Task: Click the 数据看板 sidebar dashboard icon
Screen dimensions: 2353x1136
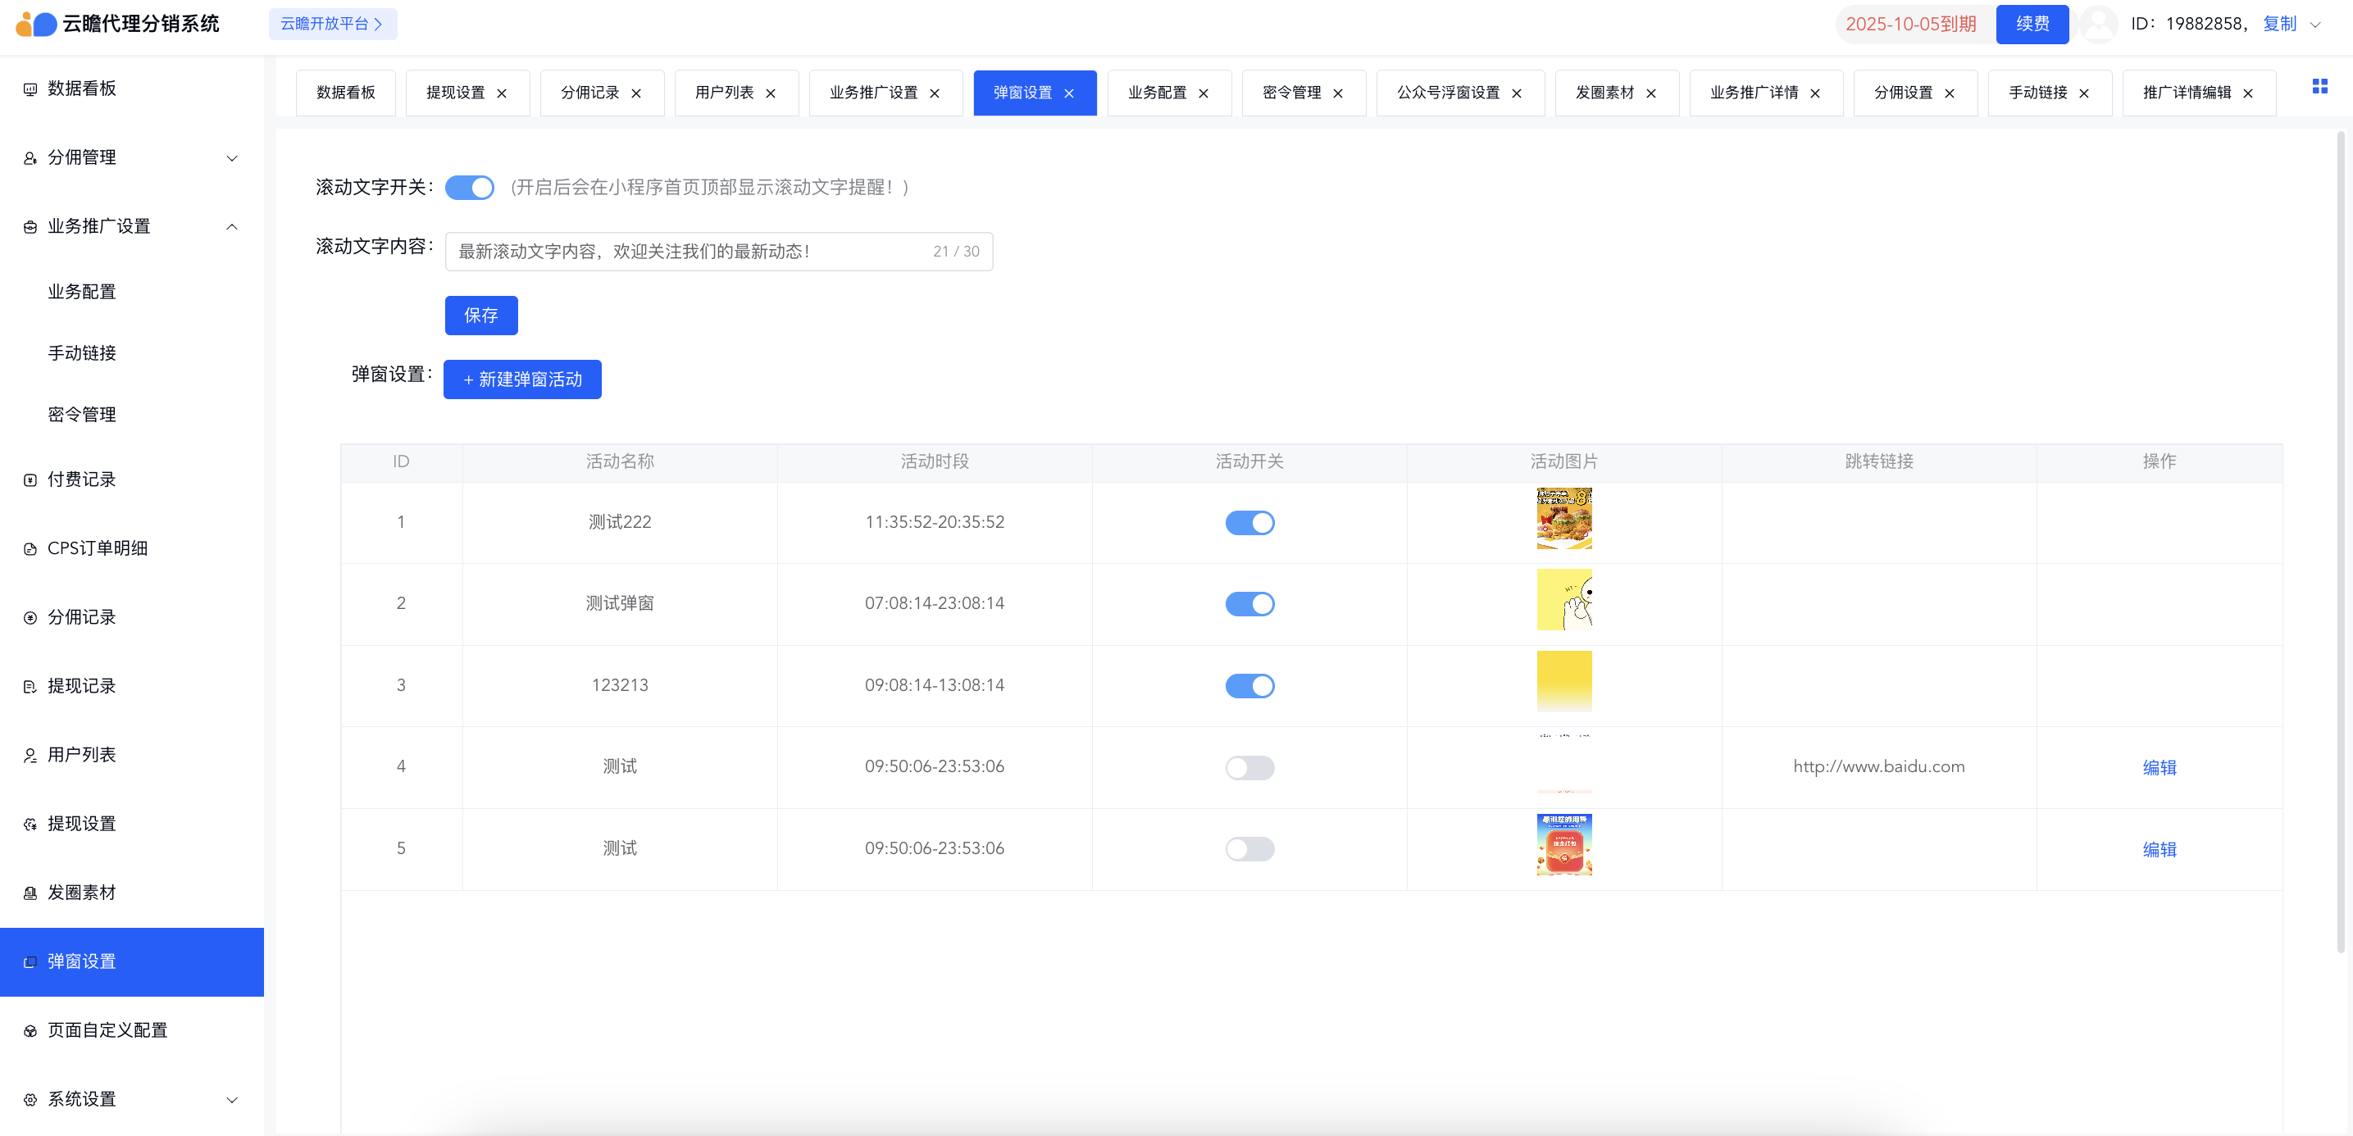Action: tap(30, 89)
